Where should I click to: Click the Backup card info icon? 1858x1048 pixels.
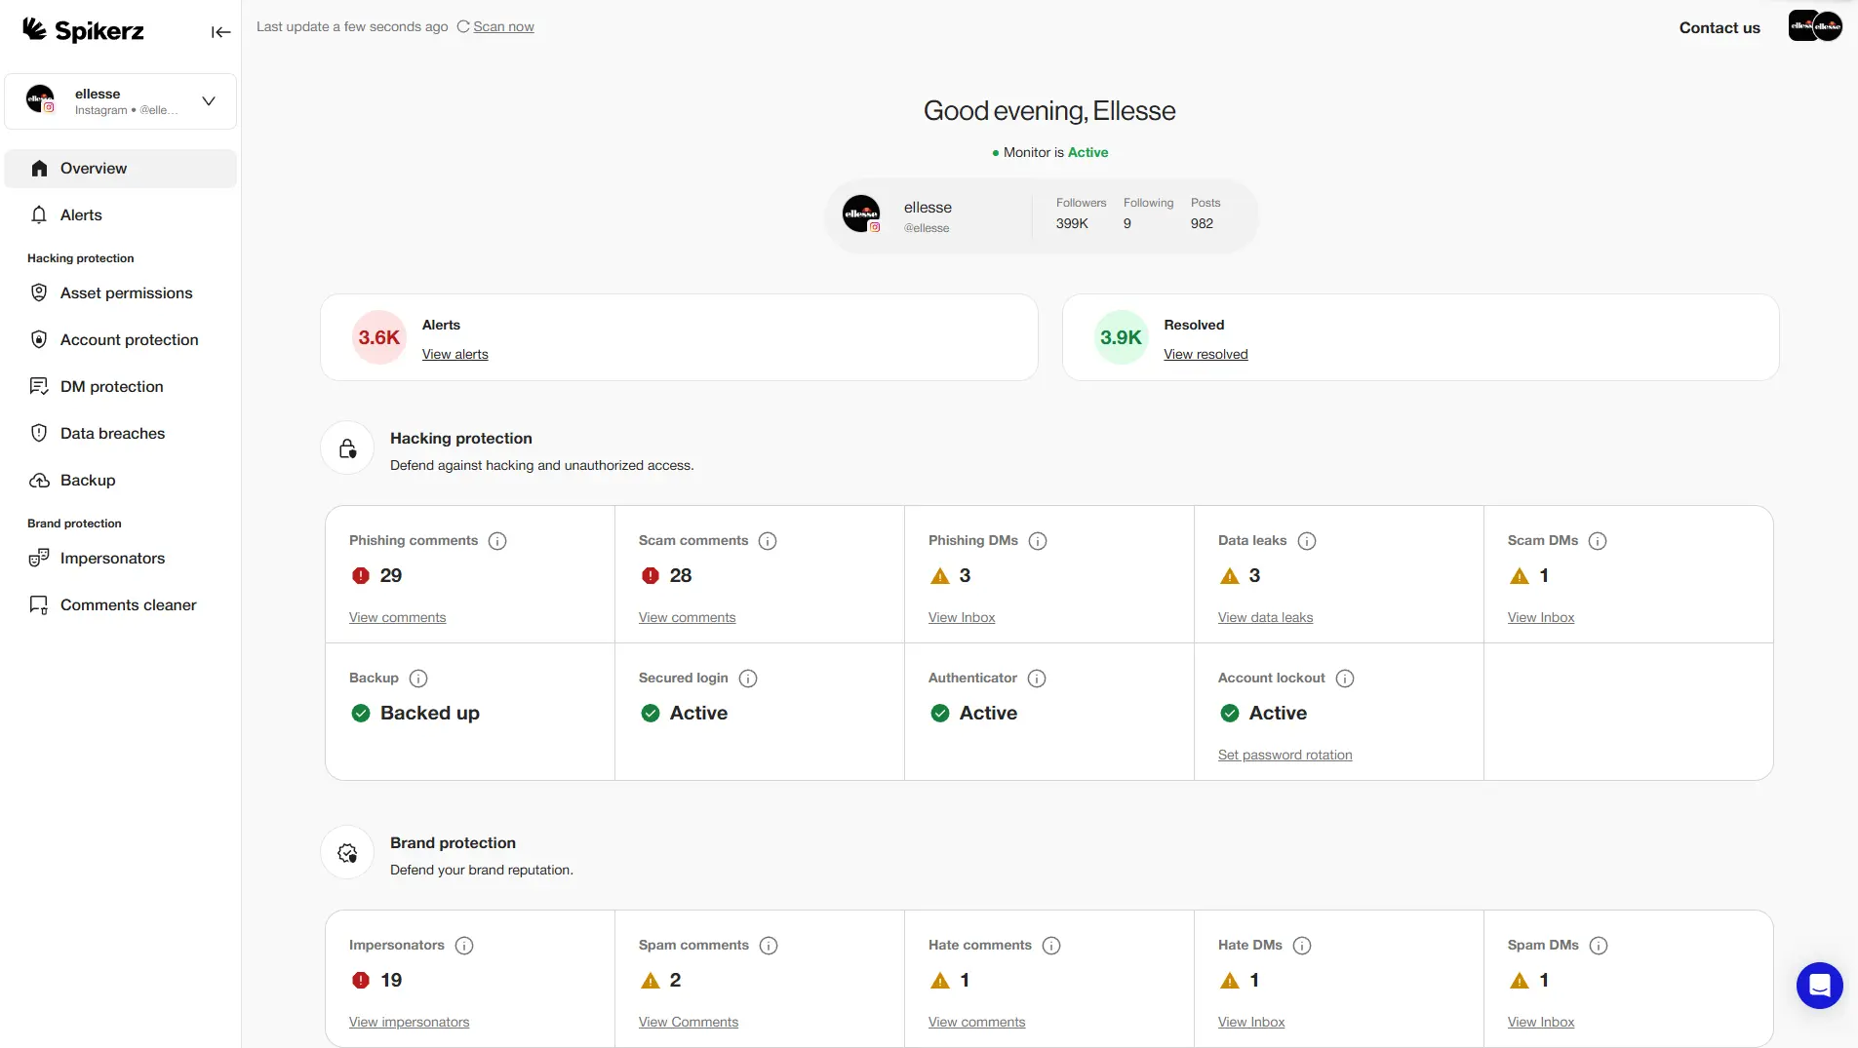pyautogui.click(x=418, y=679)
